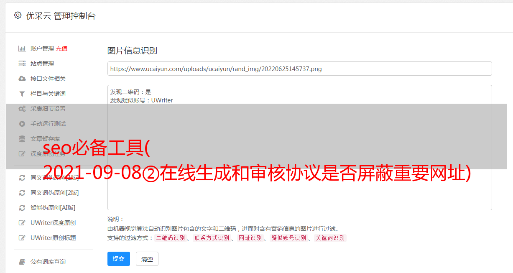Click the refresh icon for 同义词伪原创[1版]
Screen dimensions: 513x273
(x=22, y=178)
